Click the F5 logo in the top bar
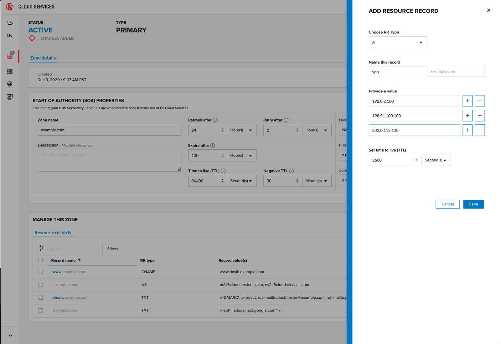 click(9, 6)
